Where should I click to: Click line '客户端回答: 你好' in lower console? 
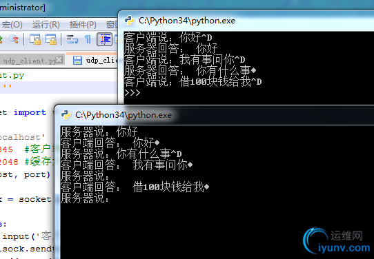[x=110, y=143]
